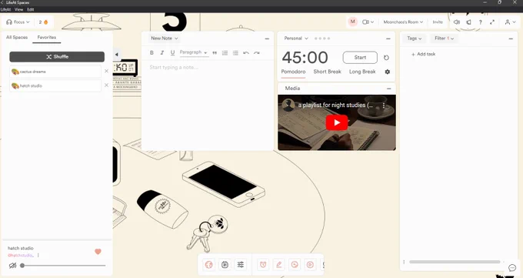The image size is (523, 278).
Task: Apply bold formatting in note toolbar
Action: coord(152,53)
